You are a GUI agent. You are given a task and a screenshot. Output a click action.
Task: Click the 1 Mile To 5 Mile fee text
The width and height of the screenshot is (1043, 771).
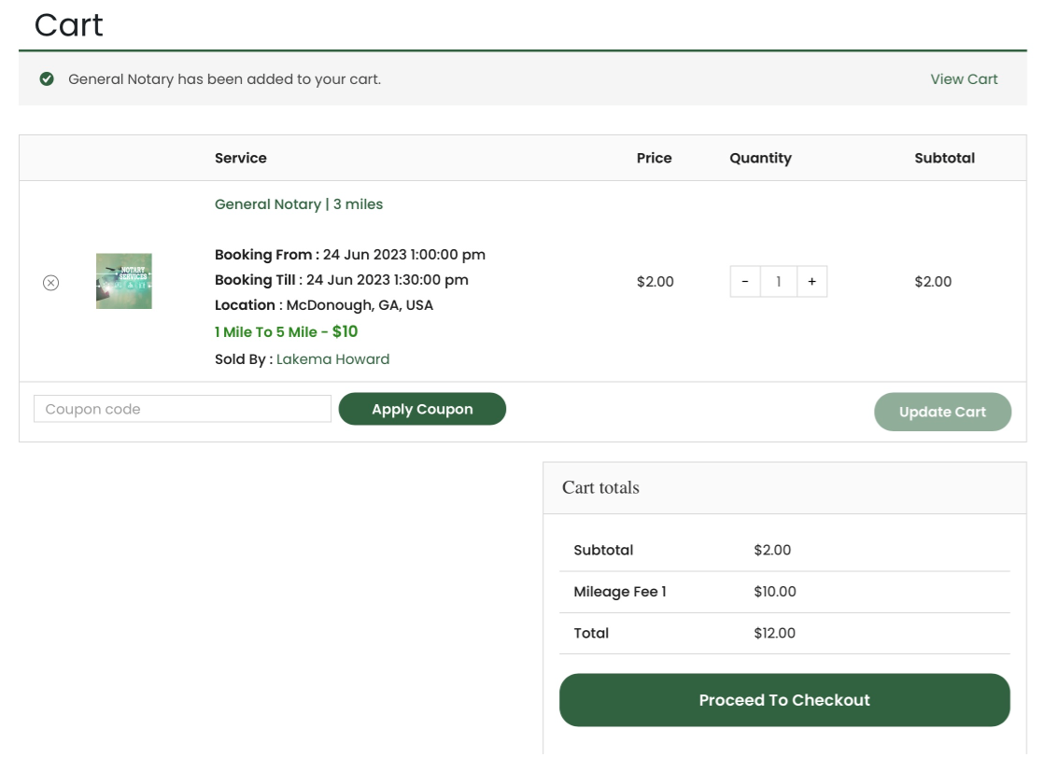tap(286, 332)
